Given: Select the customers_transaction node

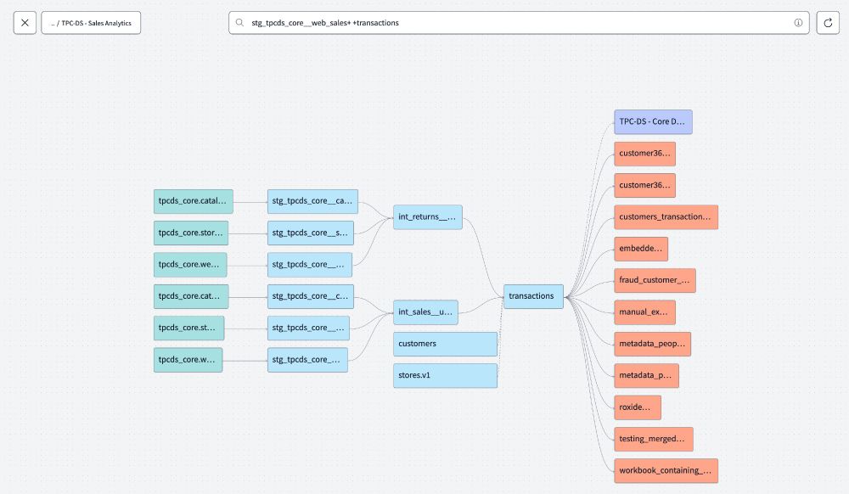Looking at the screenshot, I should tap(666, 217).
